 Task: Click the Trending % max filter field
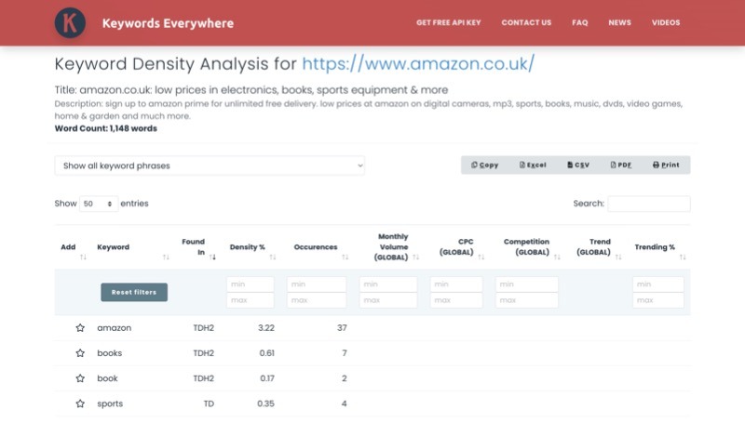(x=658, y=300)
